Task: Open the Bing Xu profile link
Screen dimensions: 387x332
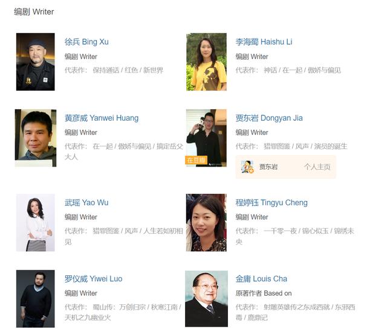Action: pyautogui.click(x=86, y=42)
